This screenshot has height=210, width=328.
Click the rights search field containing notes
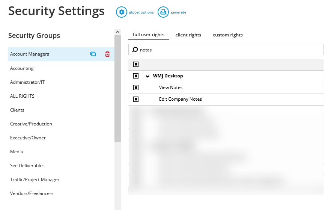[x=226, y=50]
